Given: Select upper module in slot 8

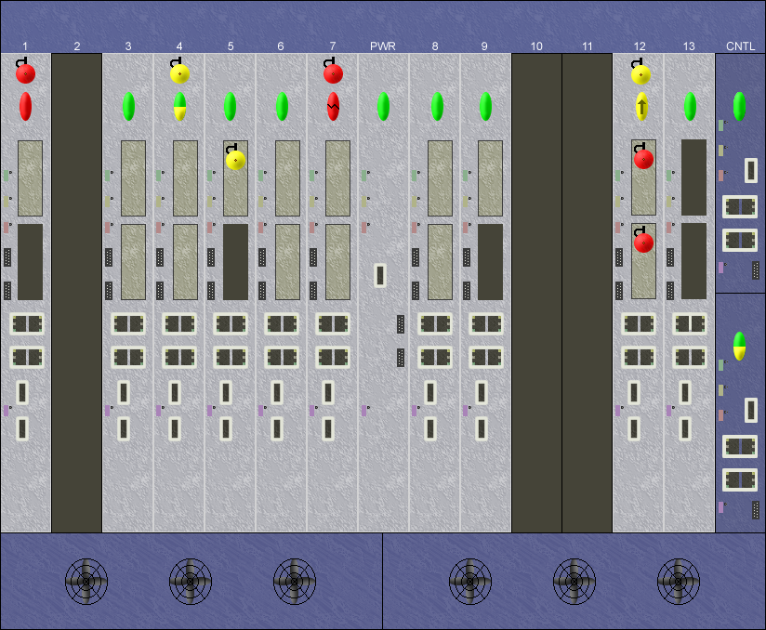Looking at the screenshot, I should click(x=440, y=178).
